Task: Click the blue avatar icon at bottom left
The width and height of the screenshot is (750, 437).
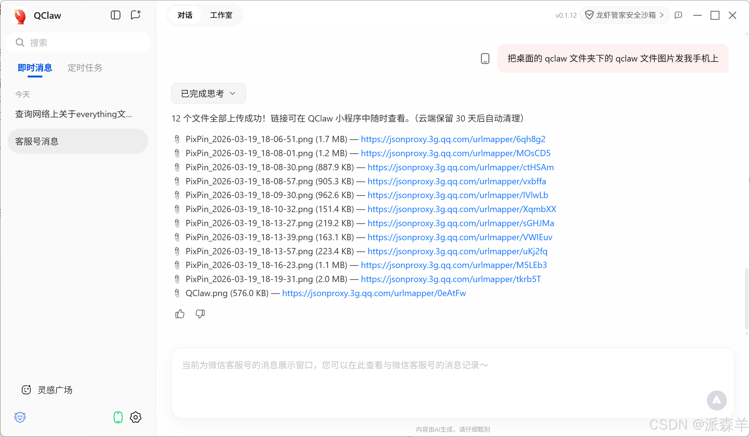Action: tap(20, 417)
